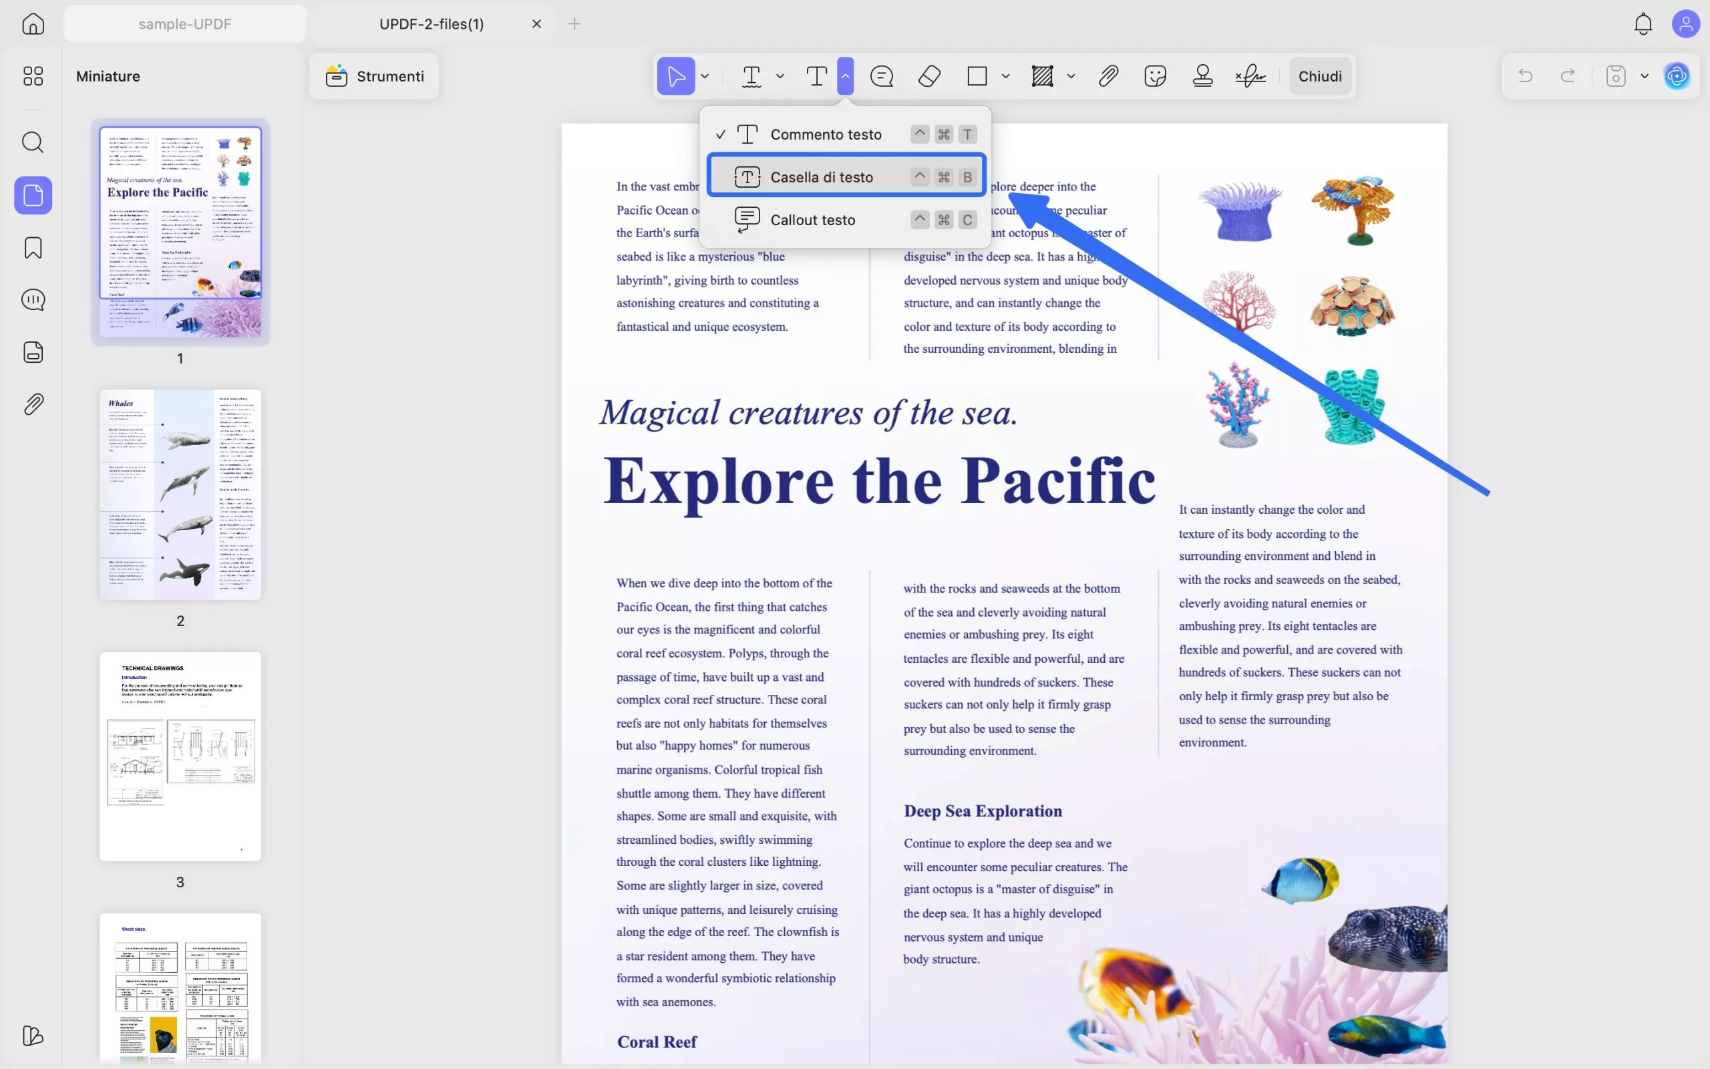Choose Casella di testo from menu
The width and height of the screenshot is (1710, 1069).
(821, 177)
